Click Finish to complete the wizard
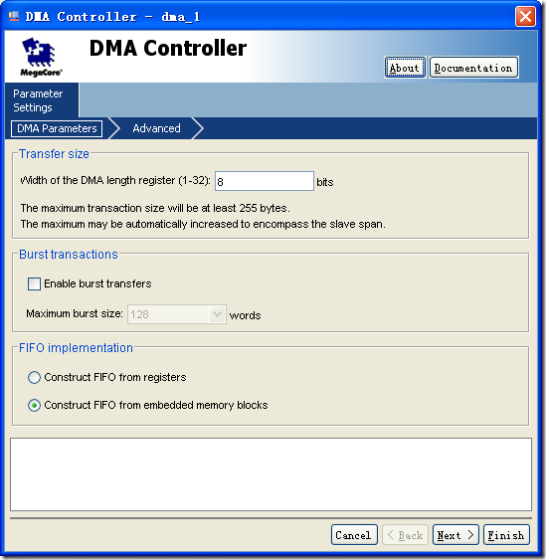 506,535
